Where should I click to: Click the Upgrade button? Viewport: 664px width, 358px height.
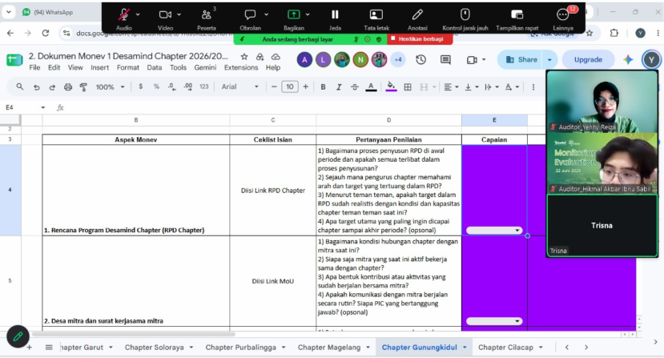point(588,60)
